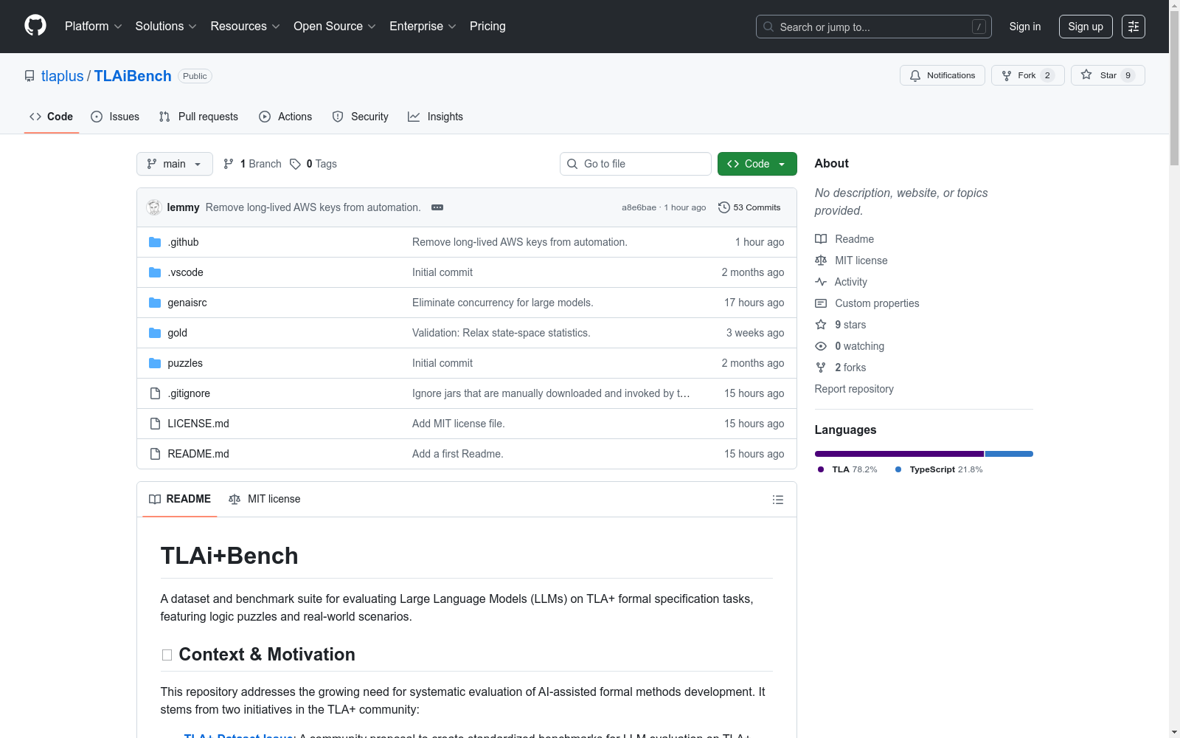The image size is (1180, 738).
Task: Click the forks icon in About
Action: 821,368
